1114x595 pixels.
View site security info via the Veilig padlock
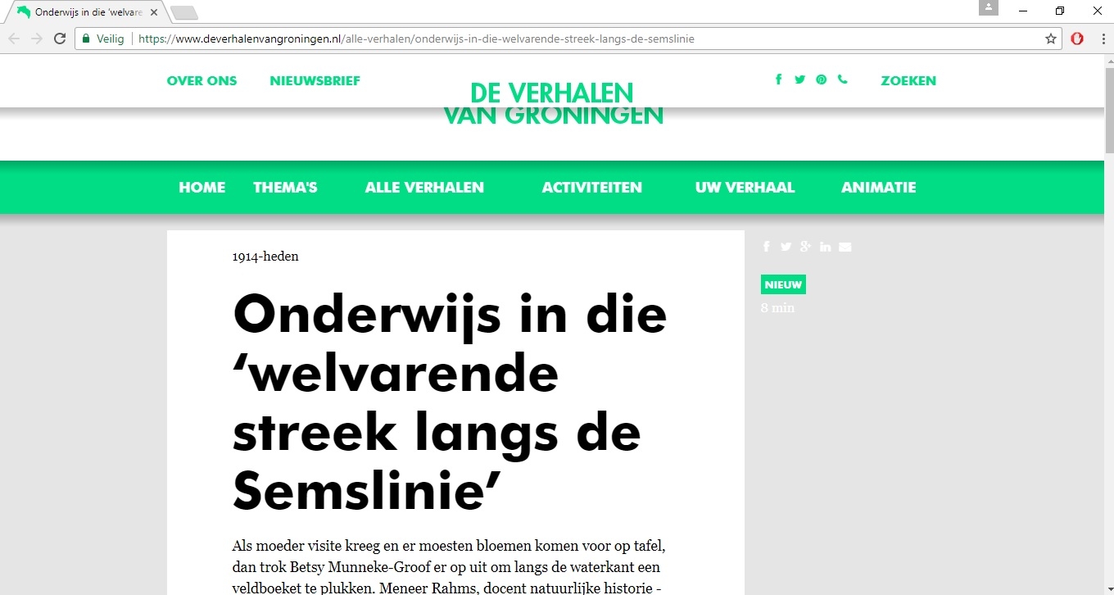click(103, 39)
